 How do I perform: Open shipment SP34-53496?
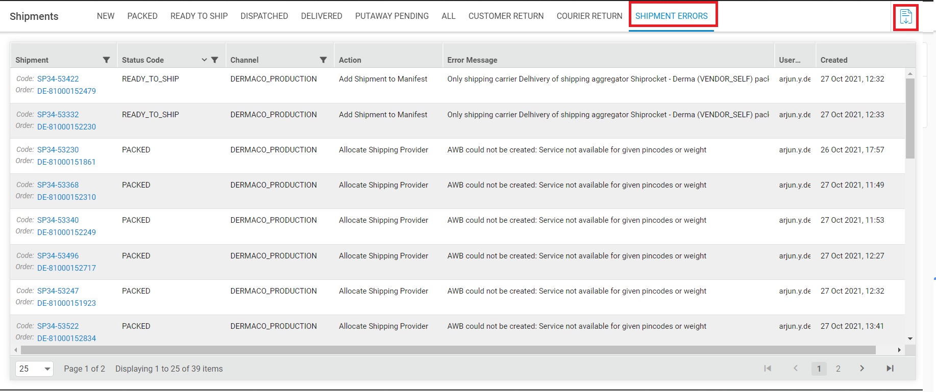point(58,256)
